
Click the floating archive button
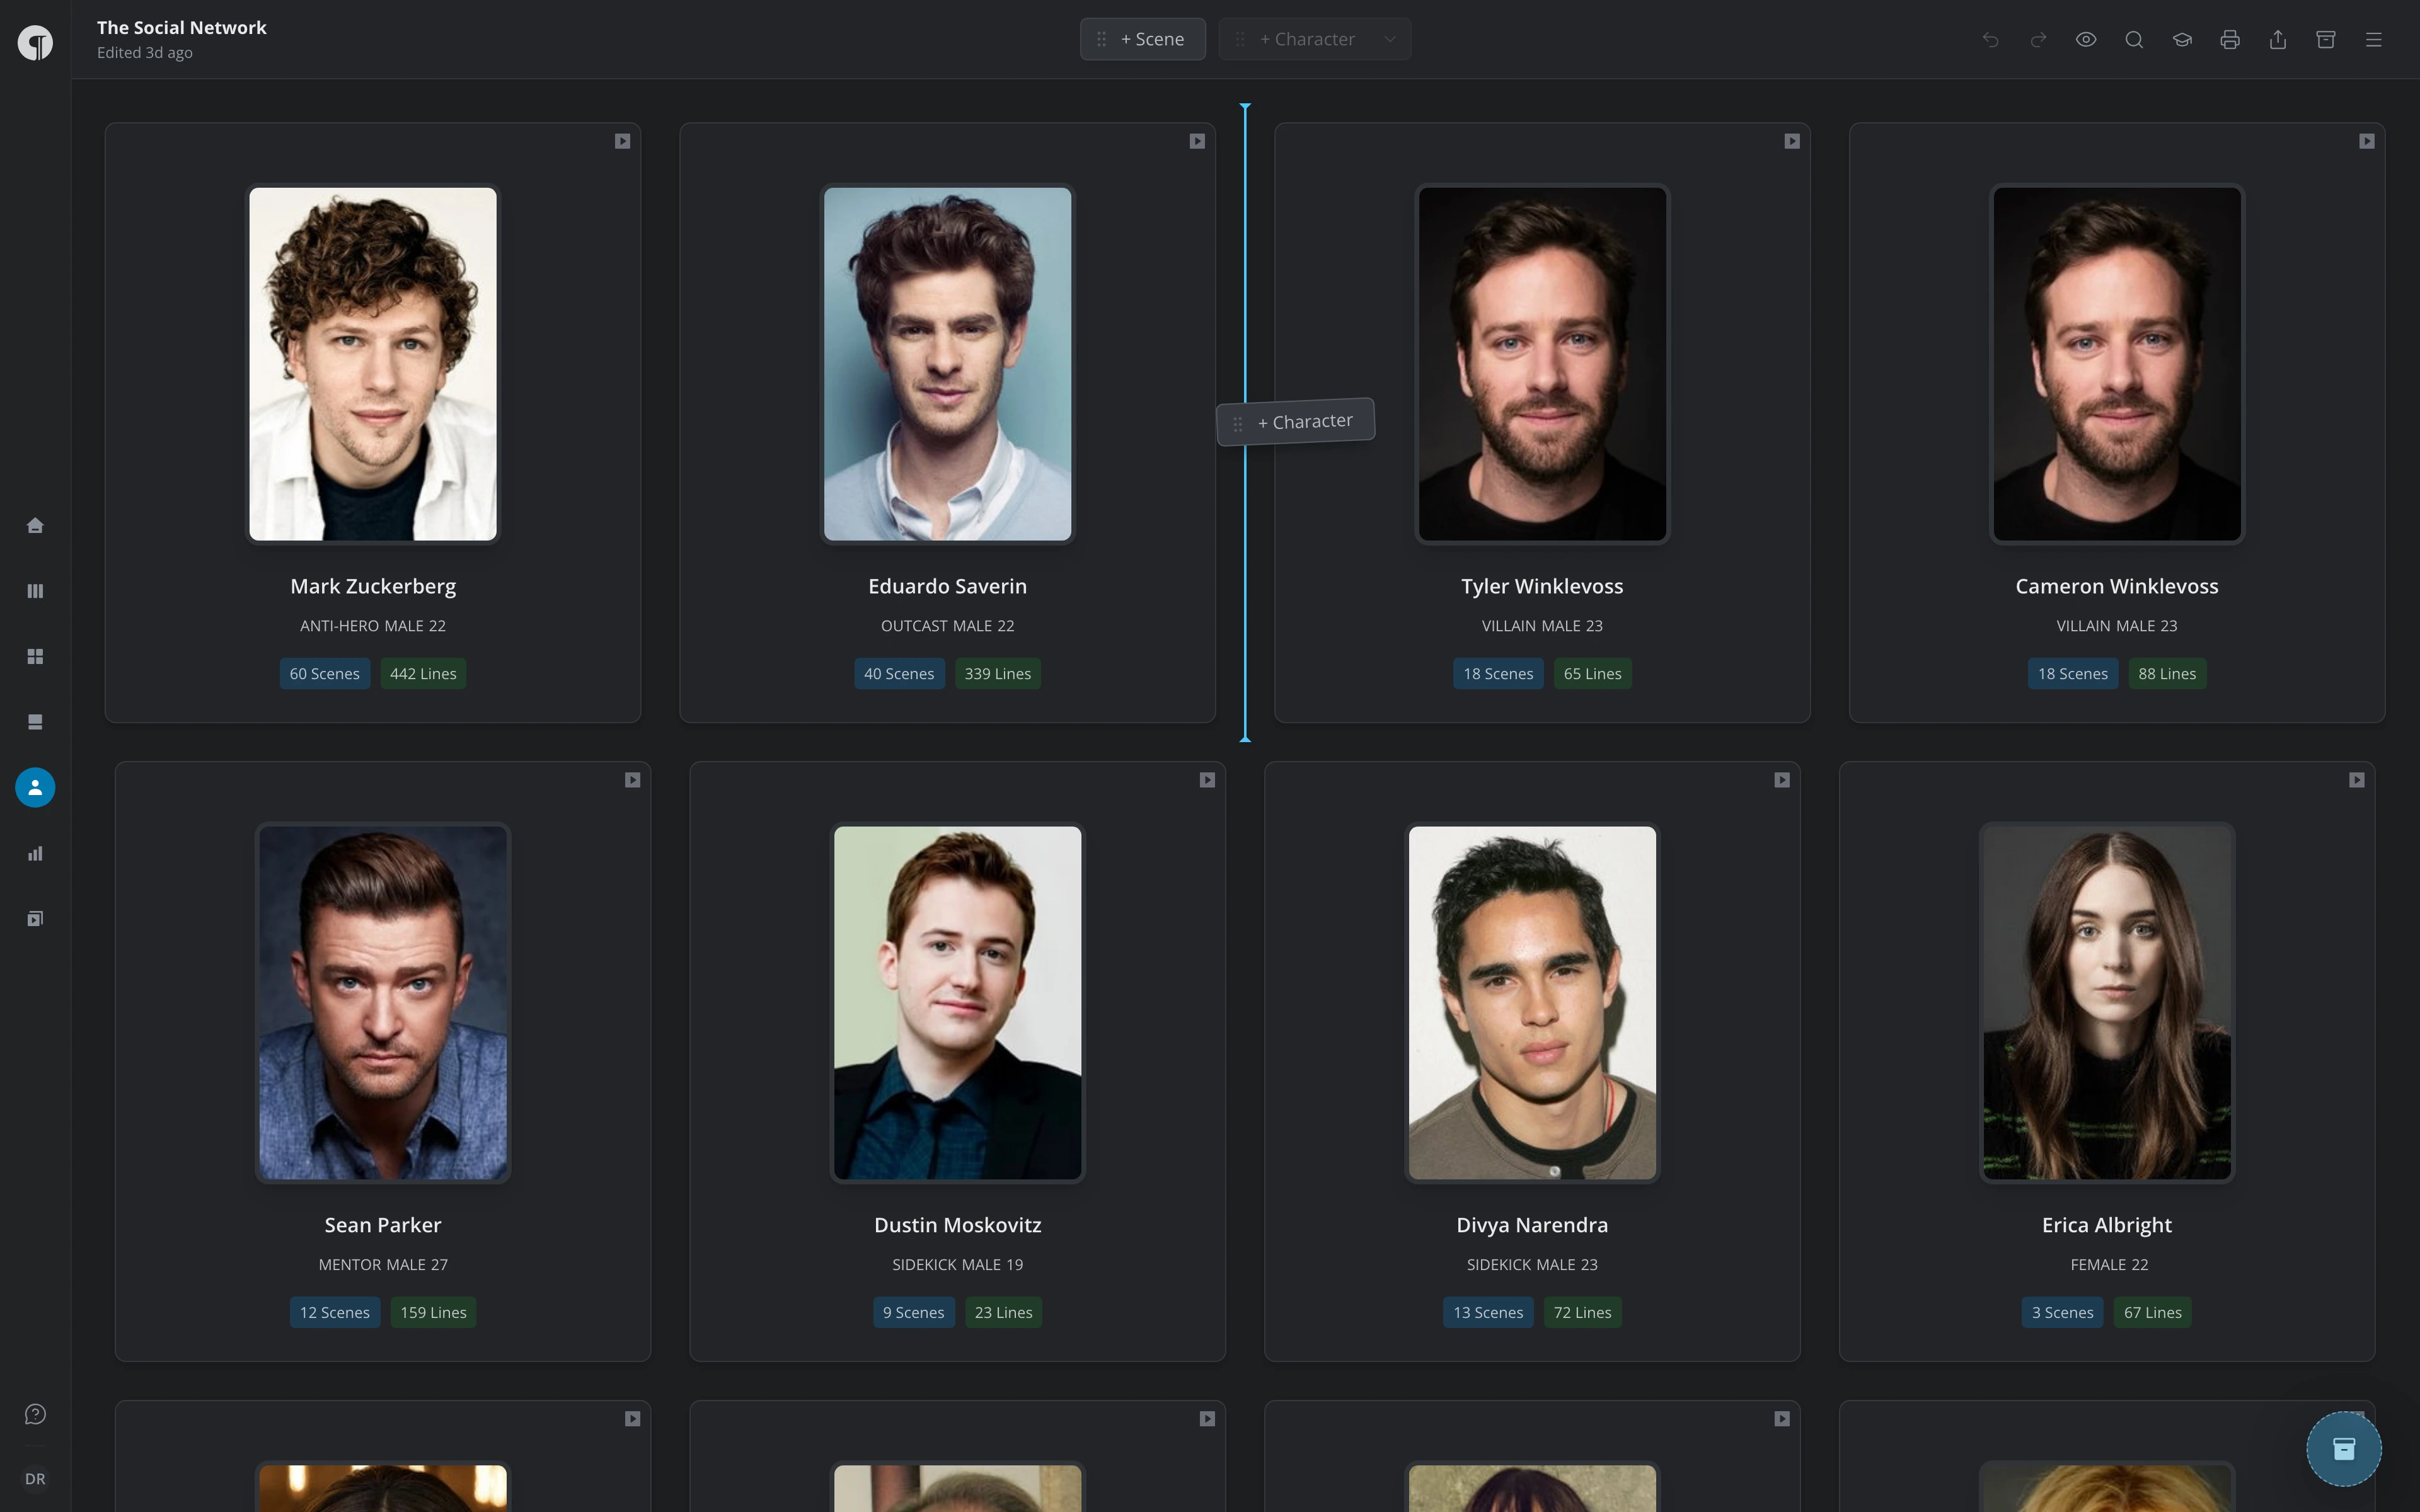point(2344,1448)
